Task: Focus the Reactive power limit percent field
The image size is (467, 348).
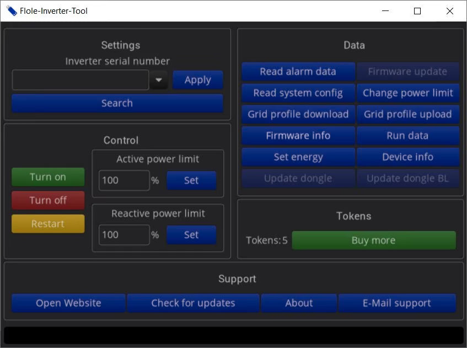Action: [x=124, y=235]
